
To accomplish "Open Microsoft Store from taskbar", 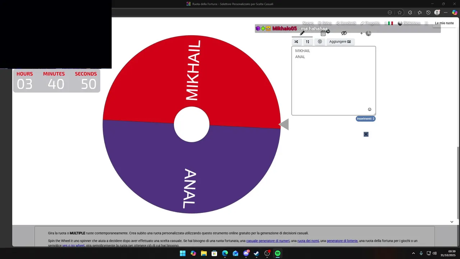I will pos(214,253).
